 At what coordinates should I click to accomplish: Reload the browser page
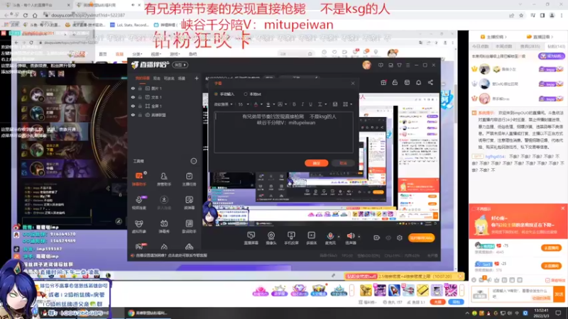click(26, 15)
